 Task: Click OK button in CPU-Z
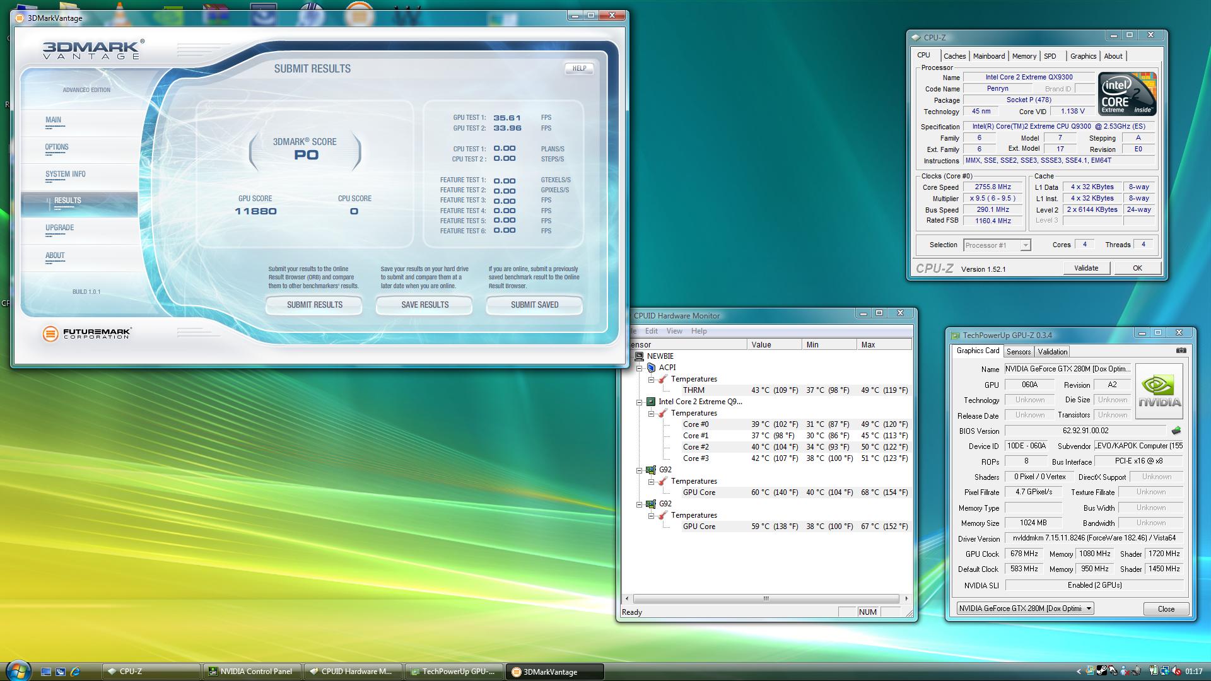pyautogui.click(x=1137, y=268)
